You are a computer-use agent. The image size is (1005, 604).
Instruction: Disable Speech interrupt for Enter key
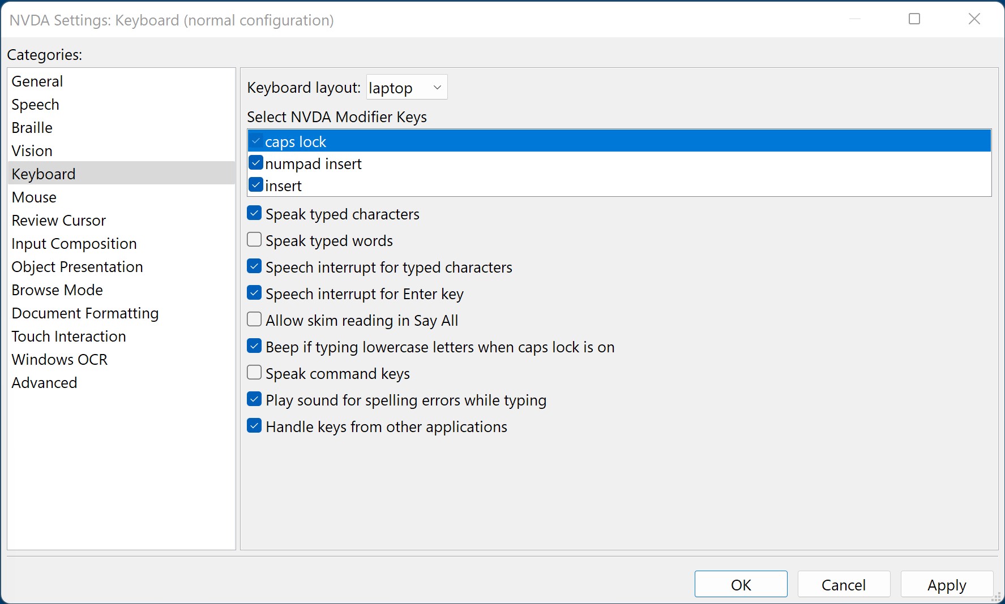click(254, 292)
